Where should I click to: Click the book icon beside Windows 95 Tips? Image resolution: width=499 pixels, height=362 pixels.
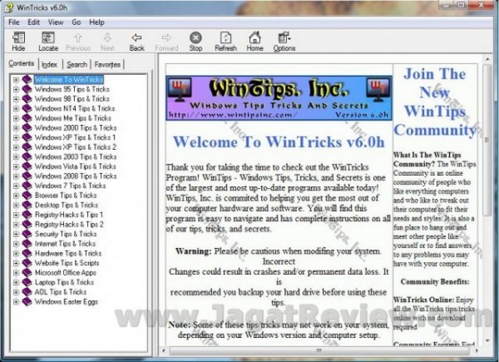tap(27, 89)
